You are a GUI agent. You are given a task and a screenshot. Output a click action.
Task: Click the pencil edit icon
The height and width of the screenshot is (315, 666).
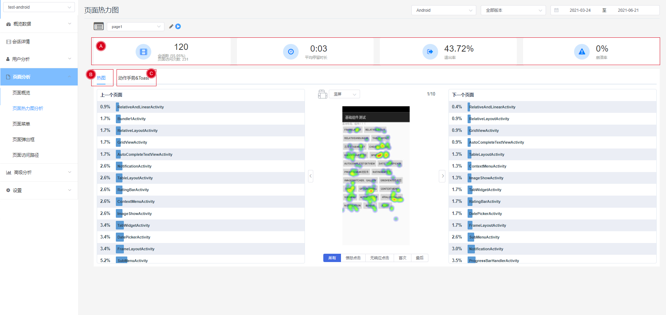171,26
